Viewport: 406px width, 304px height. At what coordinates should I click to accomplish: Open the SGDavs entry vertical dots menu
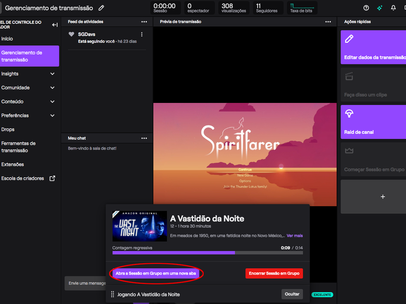[142, 34]
